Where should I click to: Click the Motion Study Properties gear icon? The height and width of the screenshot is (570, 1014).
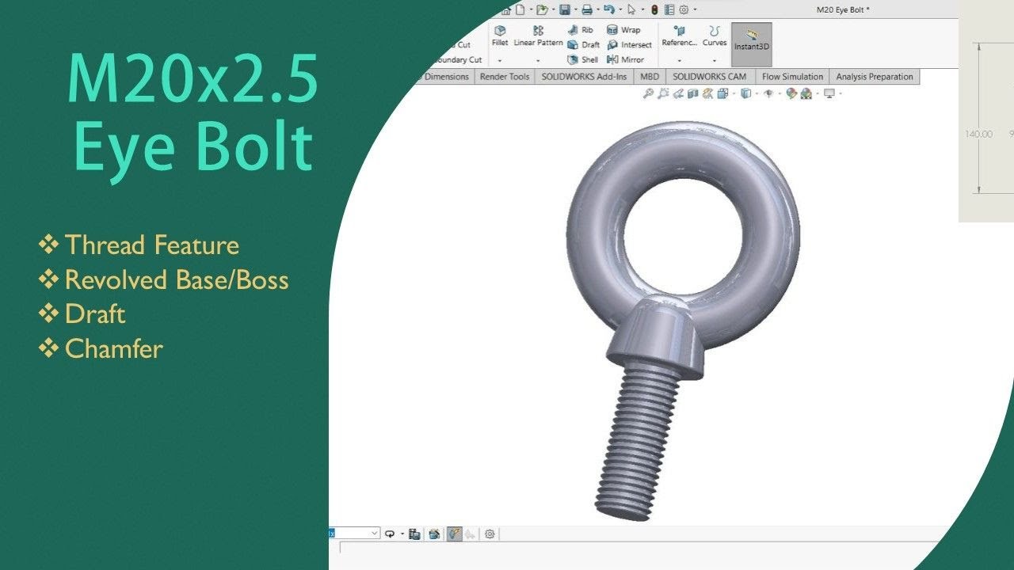click(490, 534)
